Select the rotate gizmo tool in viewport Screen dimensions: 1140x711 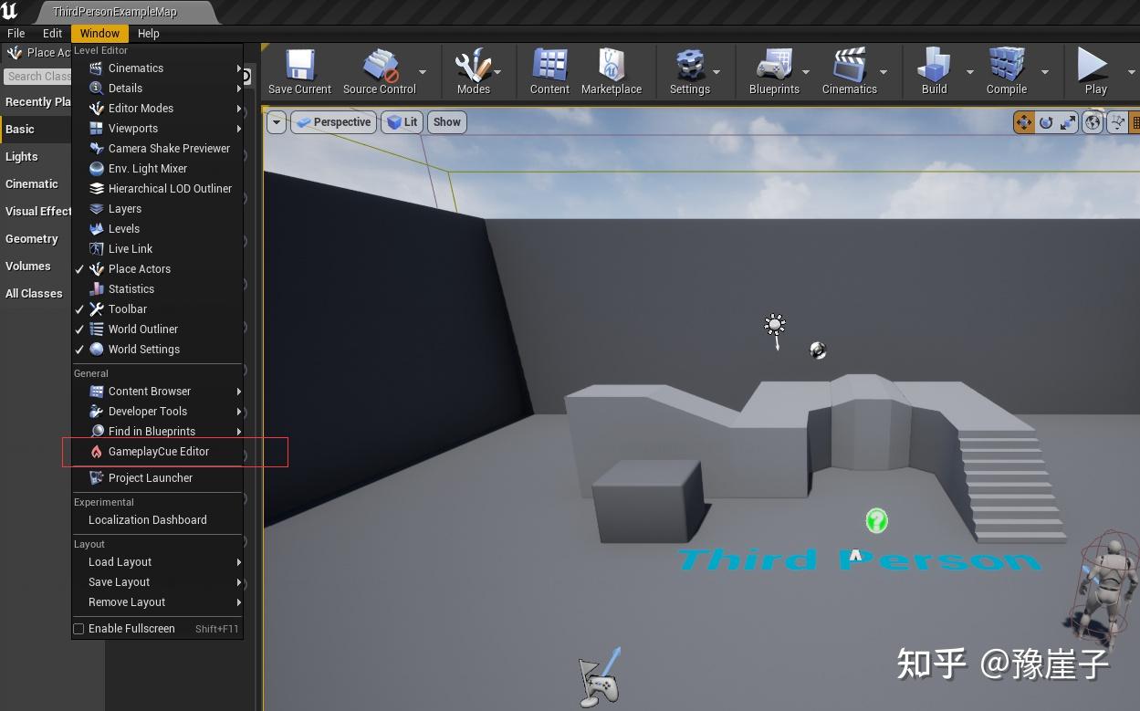(1046, 122)
